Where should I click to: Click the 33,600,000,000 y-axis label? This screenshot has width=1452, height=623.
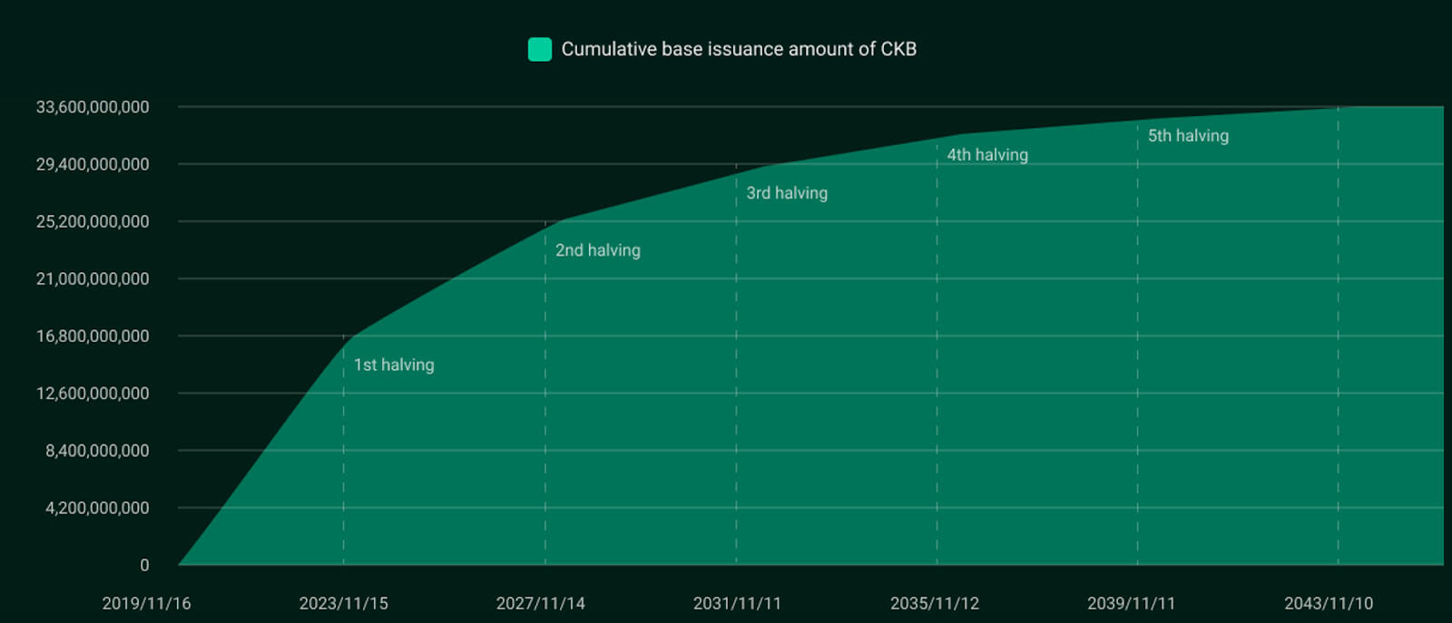point(93,107)
